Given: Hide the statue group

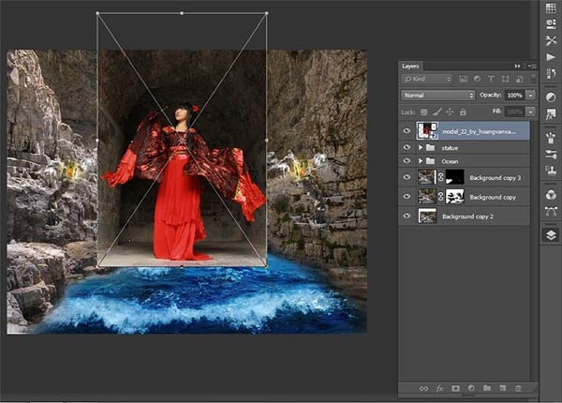Looking at the screenshot, I should tap(407, 147).
